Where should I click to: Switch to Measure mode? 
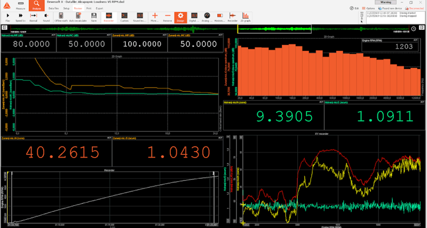coord(20,5)
